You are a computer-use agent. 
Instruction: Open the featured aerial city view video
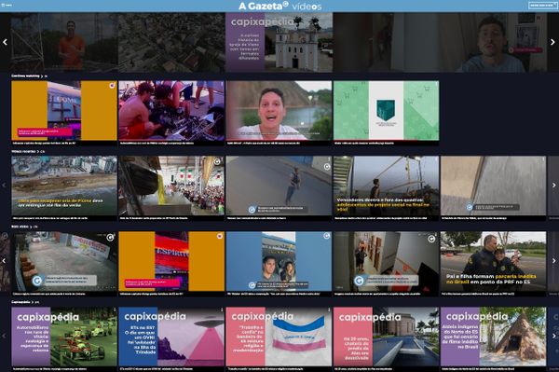171,42
